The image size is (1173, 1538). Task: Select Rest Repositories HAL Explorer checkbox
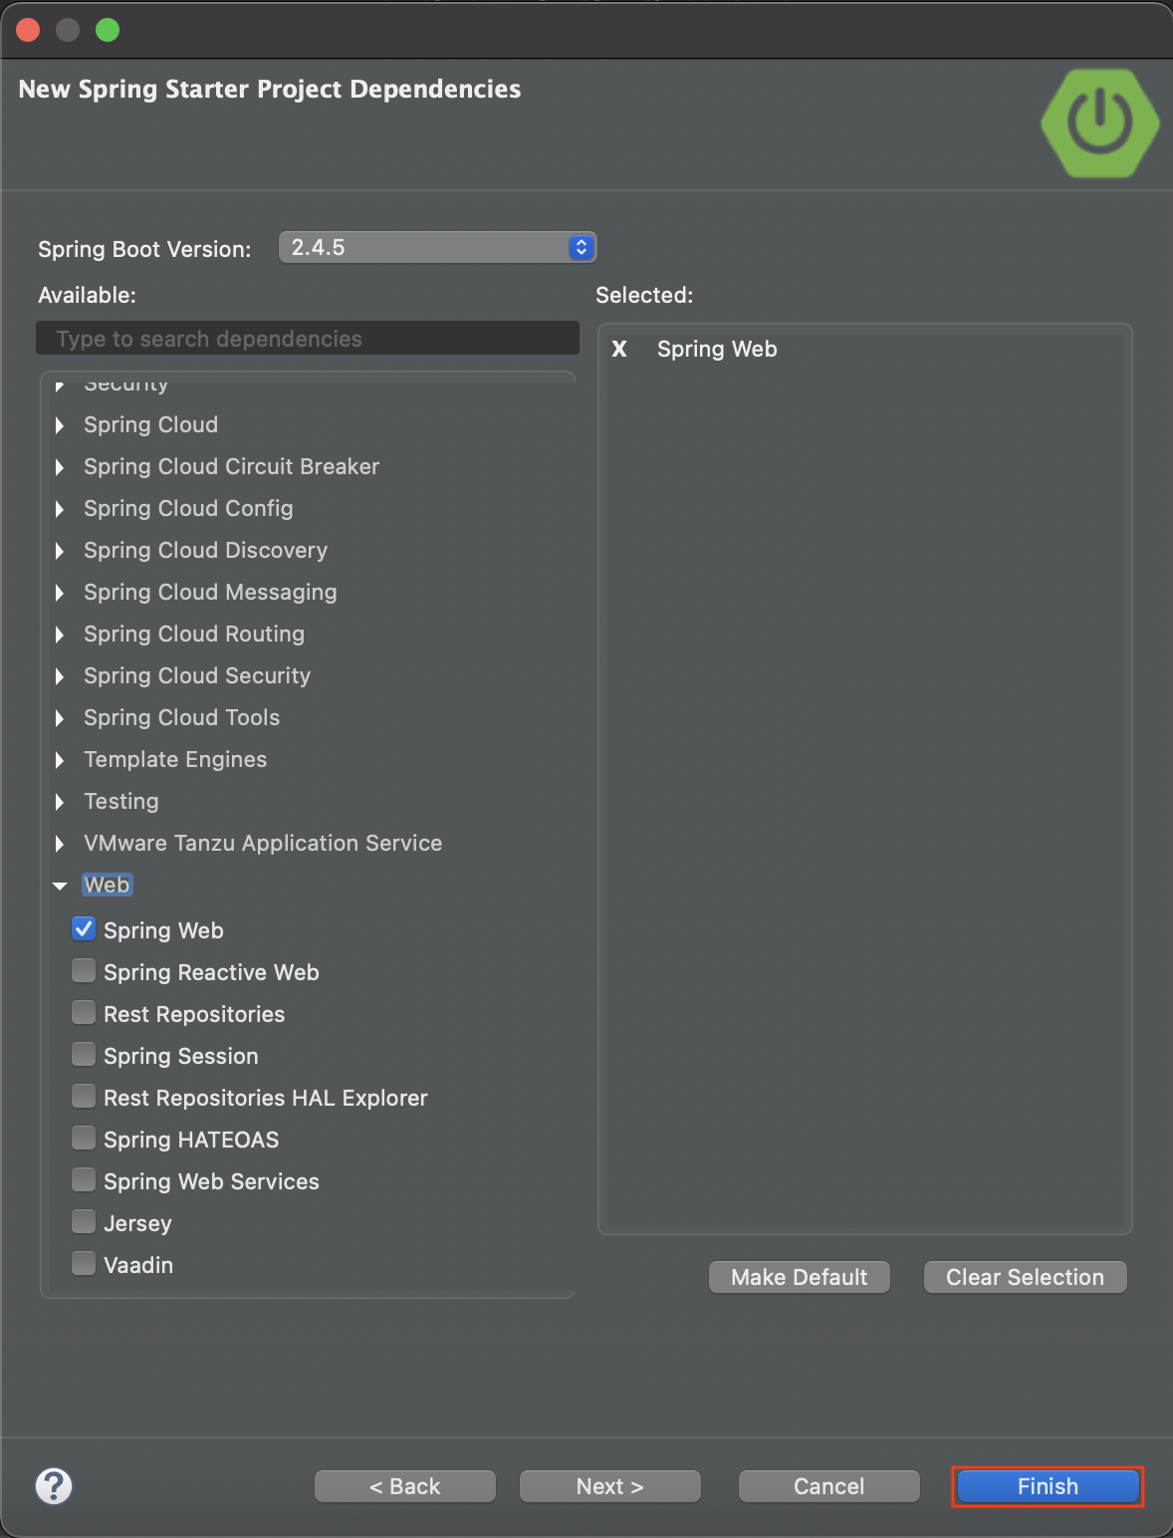pyautogui.click(x=84, y=1097)
